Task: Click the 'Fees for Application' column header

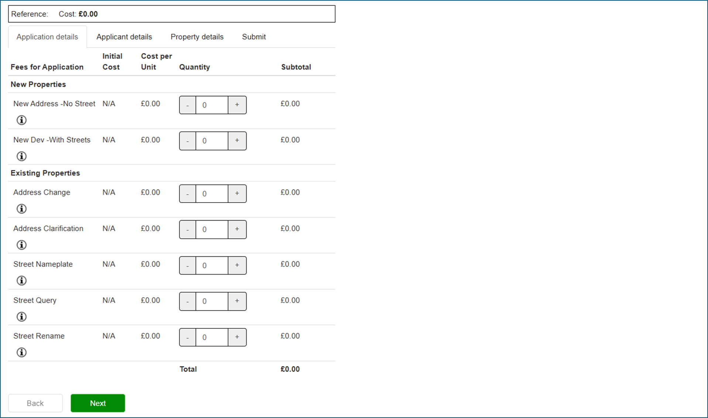Action: pyautogui.click(x=47, y=67)
